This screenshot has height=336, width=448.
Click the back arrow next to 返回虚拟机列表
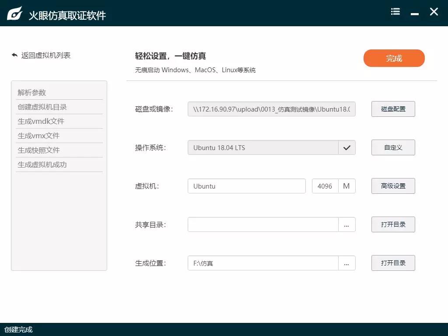(14, 55)
